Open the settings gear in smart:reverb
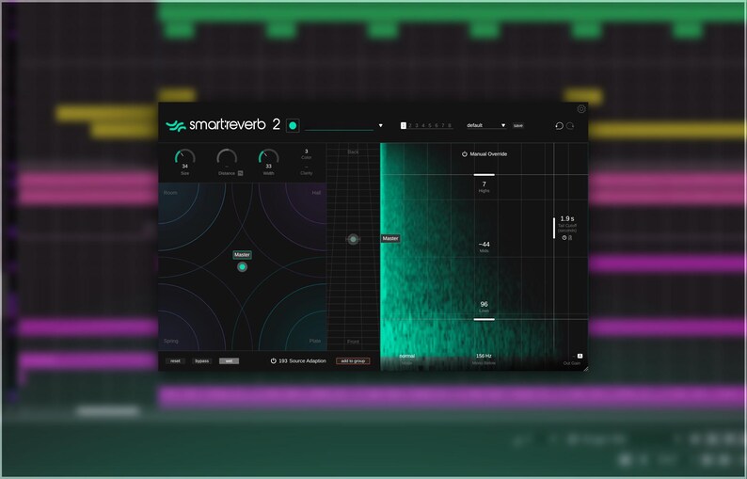Screen dimensions: 747x479 pos(581,109)
